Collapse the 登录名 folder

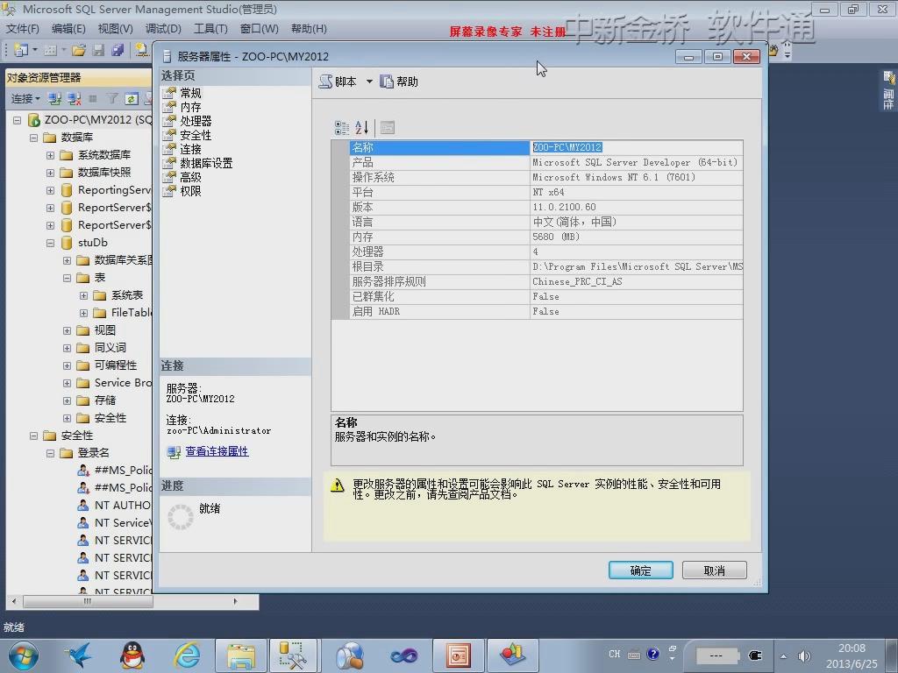click(50, 453)
